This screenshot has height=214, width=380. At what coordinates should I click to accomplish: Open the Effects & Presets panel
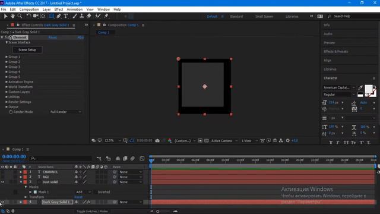click(x=335, y=52)
